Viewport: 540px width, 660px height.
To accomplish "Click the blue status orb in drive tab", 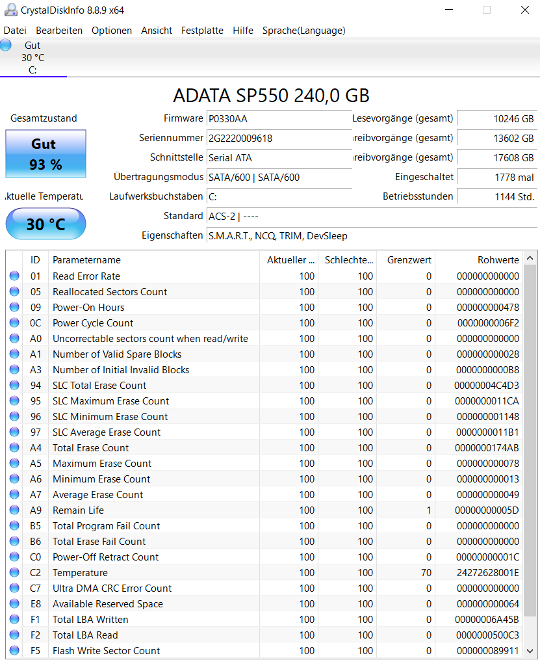I will pyautogui.click(x=6, y=45).
